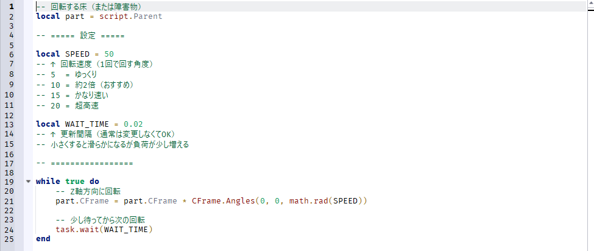Click on script.Parent in line 2

click(131, 16)
